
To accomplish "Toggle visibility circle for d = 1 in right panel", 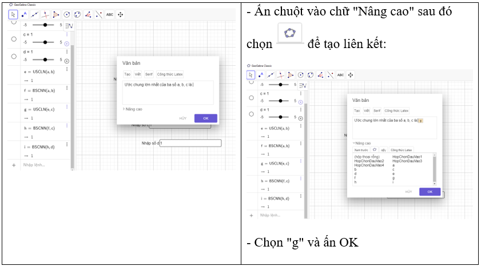I will [251, 114].
